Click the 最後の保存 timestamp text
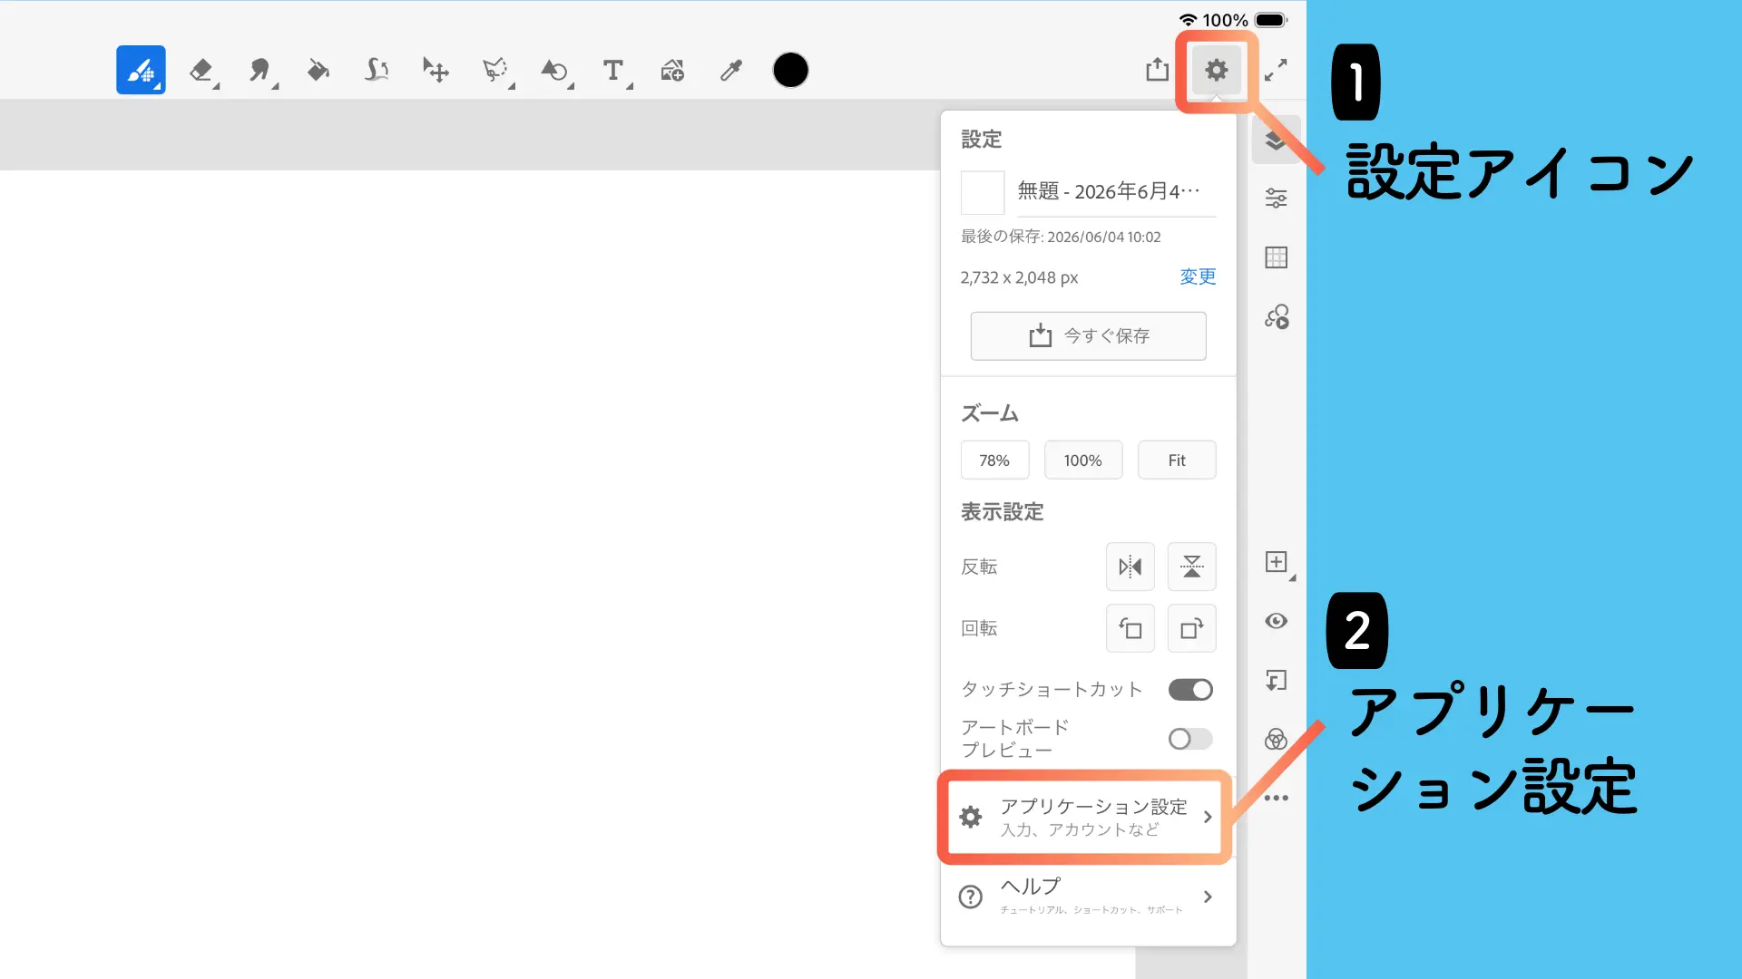 1061,237
